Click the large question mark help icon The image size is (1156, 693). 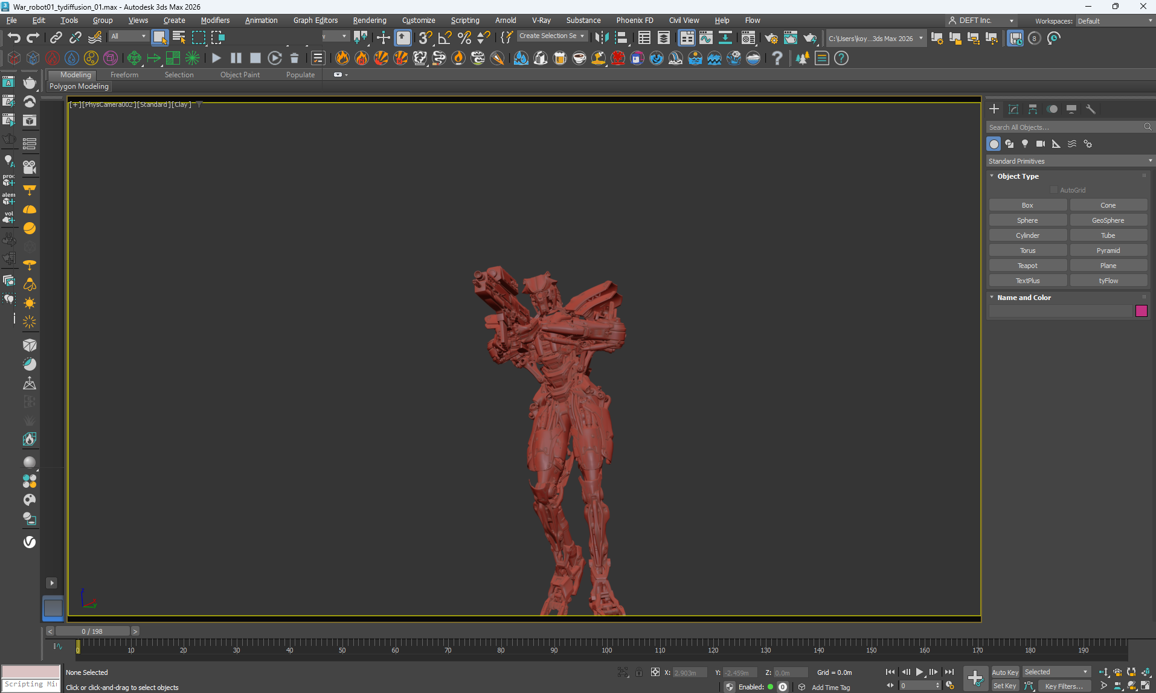[777, 58]
